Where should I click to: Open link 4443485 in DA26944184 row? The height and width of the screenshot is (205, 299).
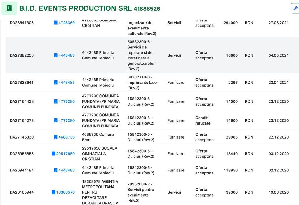click(x=67, y=170)
